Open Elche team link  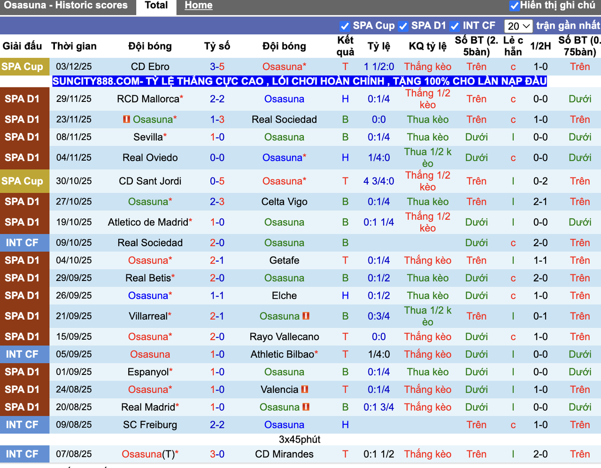point(284,296)
